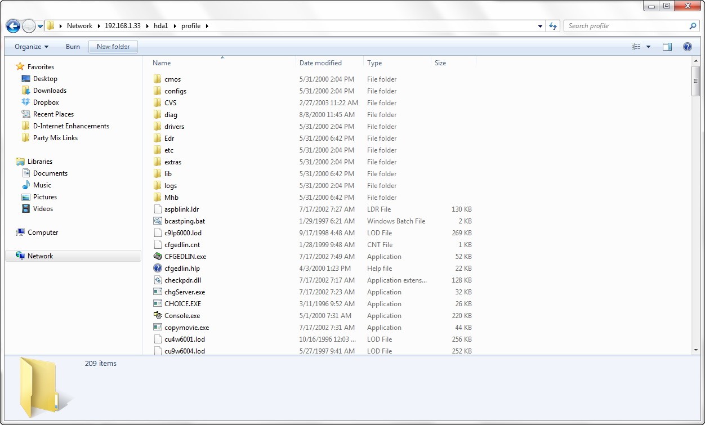Open recent pages dropdown next to Forward
Image resolution: width=705 pixels, height=425 pixels.
[x=41, y=26]
